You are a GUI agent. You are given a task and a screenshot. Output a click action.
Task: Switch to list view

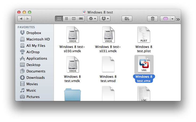[66, 19]
